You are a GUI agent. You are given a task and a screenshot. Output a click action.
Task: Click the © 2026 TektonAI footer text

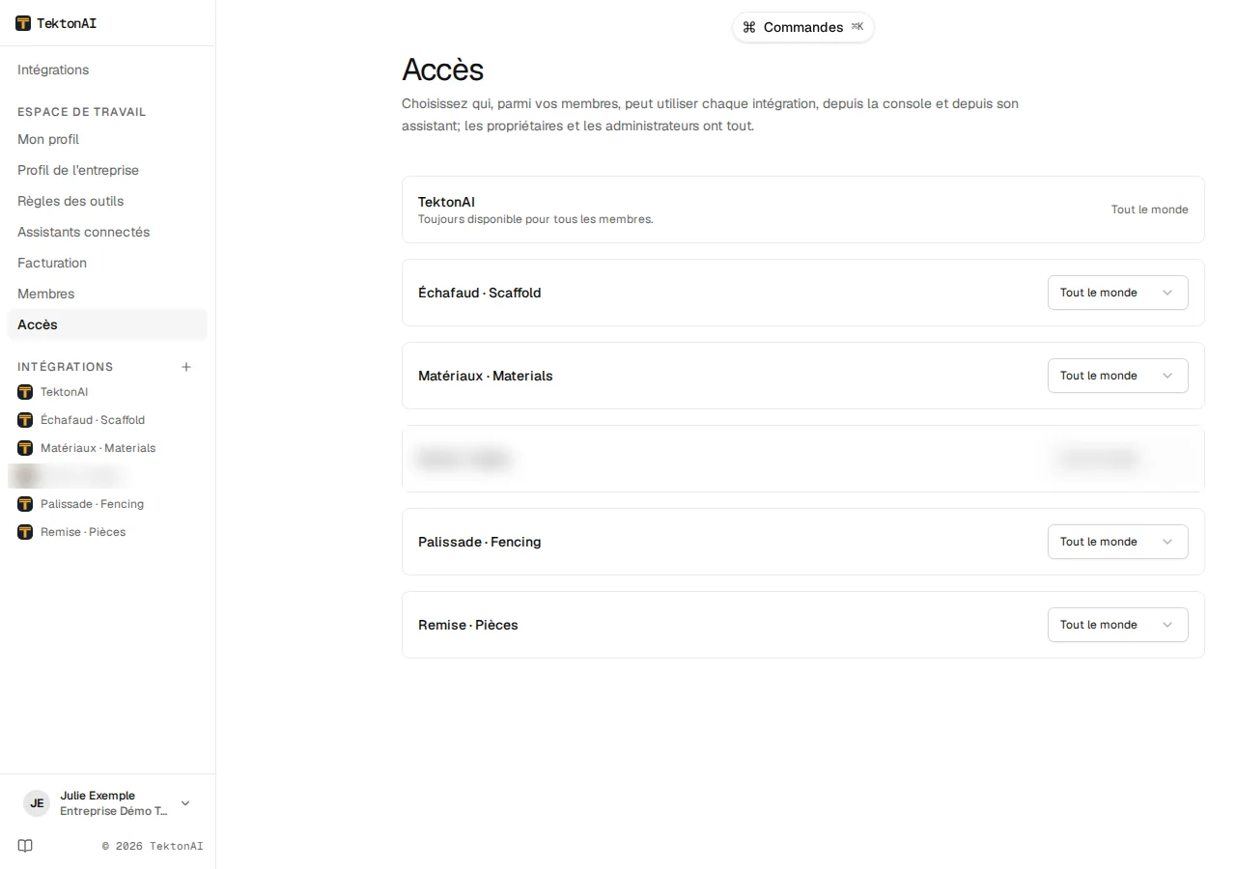point(153,846)
